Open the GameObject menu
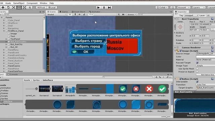 19,3
